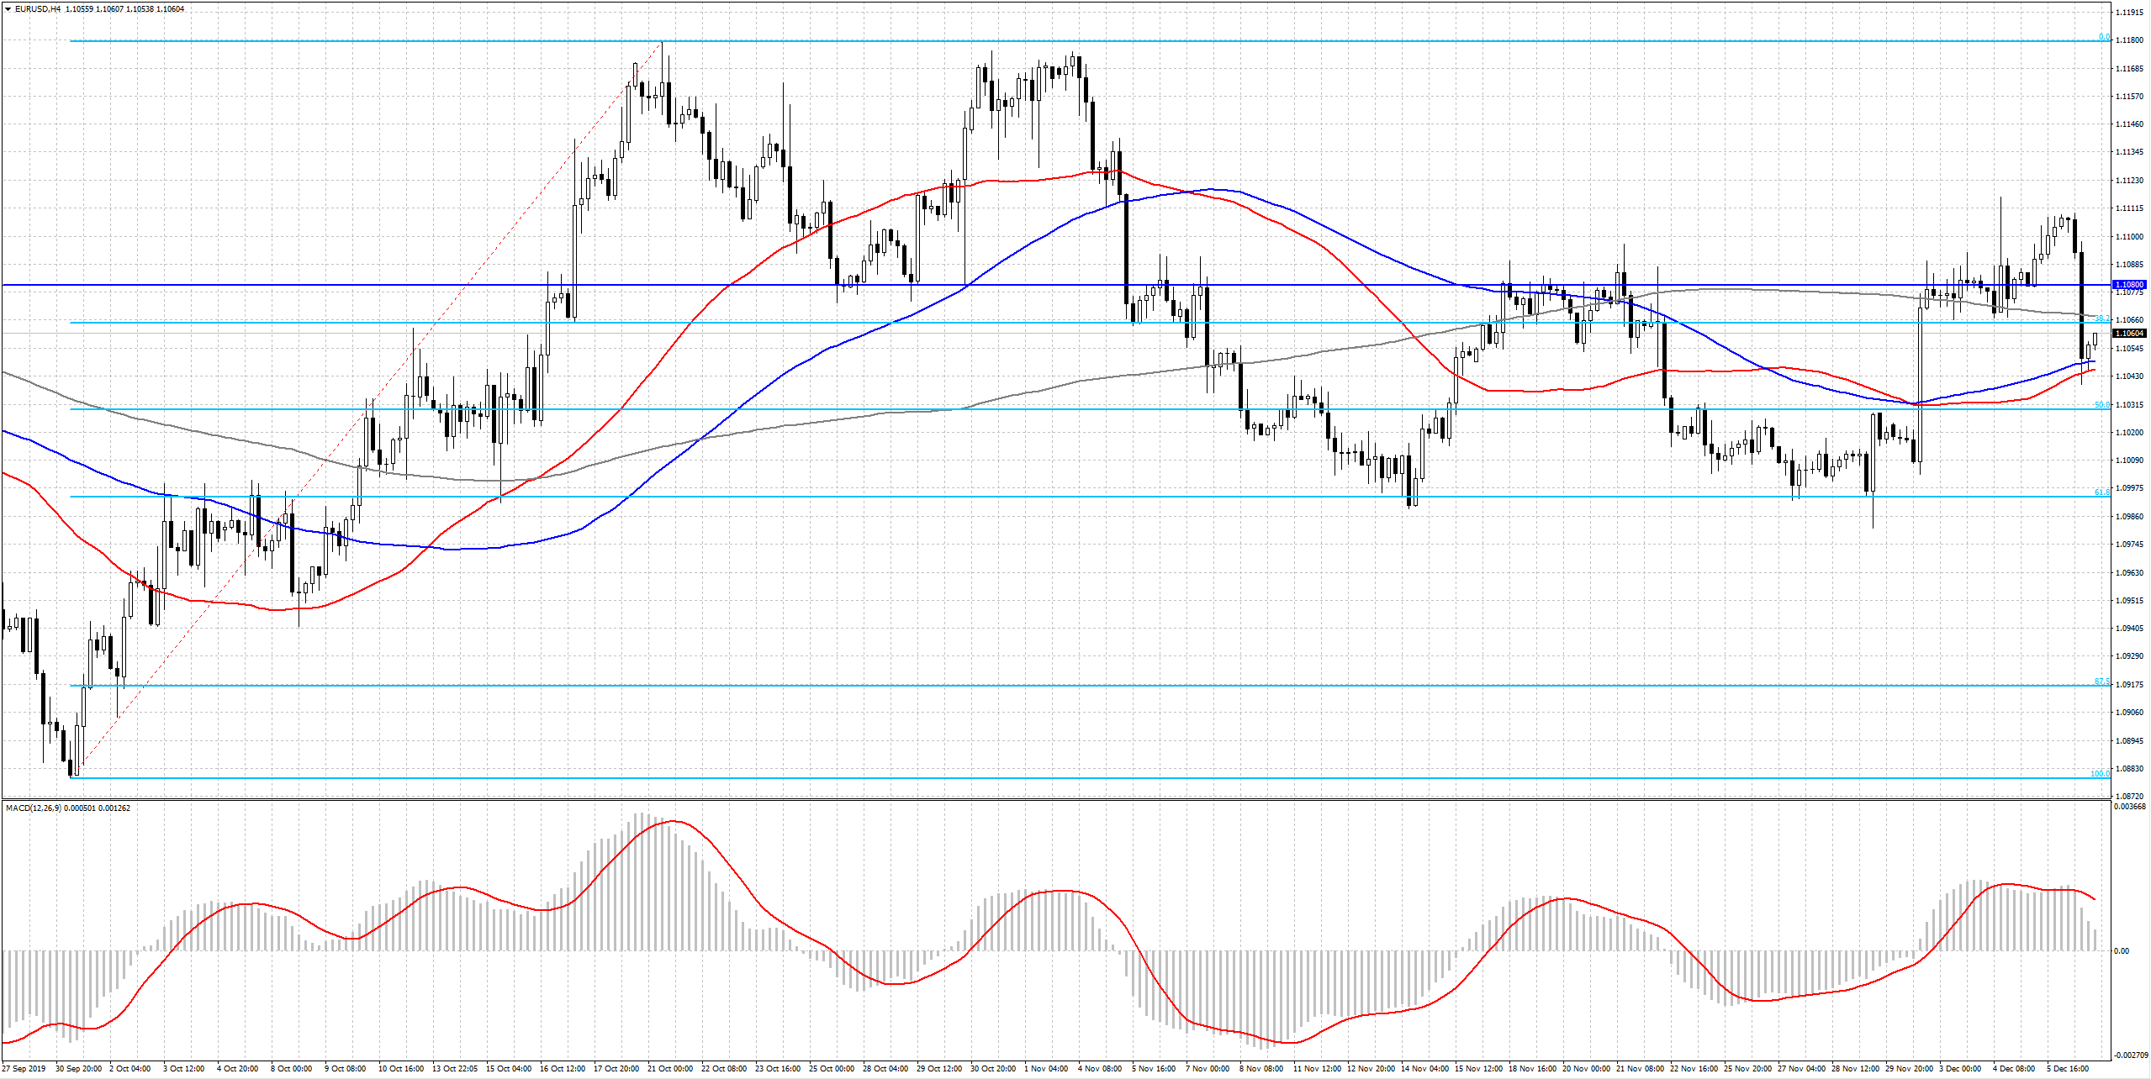Select the 100.0 Fibonacci level label

point(2100,774)
